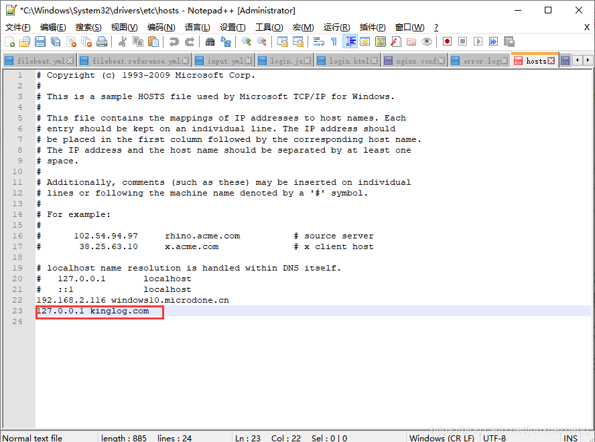Open the 运行(R) menu
The height and width of the screenshot is (442, 595).
point(336,27)
